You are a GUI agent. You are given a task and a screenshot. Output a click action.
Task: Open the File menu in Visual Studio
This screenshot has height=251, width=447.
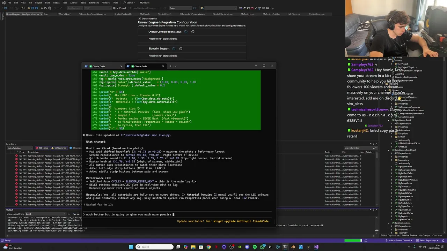coord(9,3)
